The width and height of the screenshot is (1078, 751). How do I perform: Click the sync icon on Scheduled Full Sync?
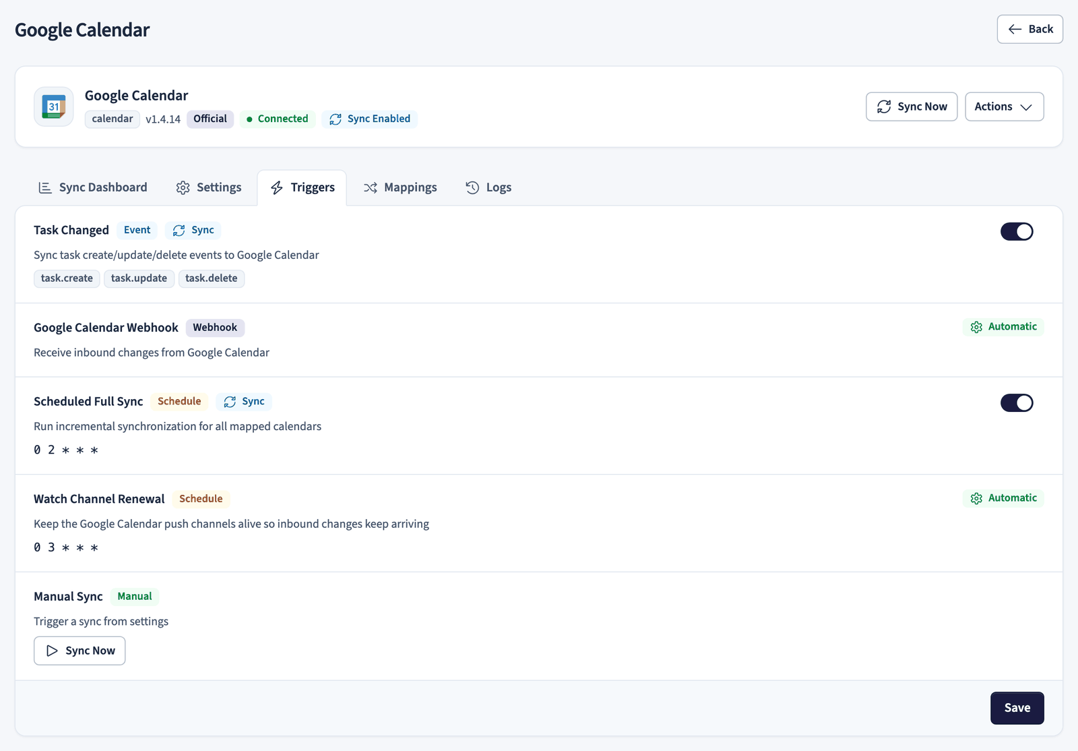click(230, 402)
